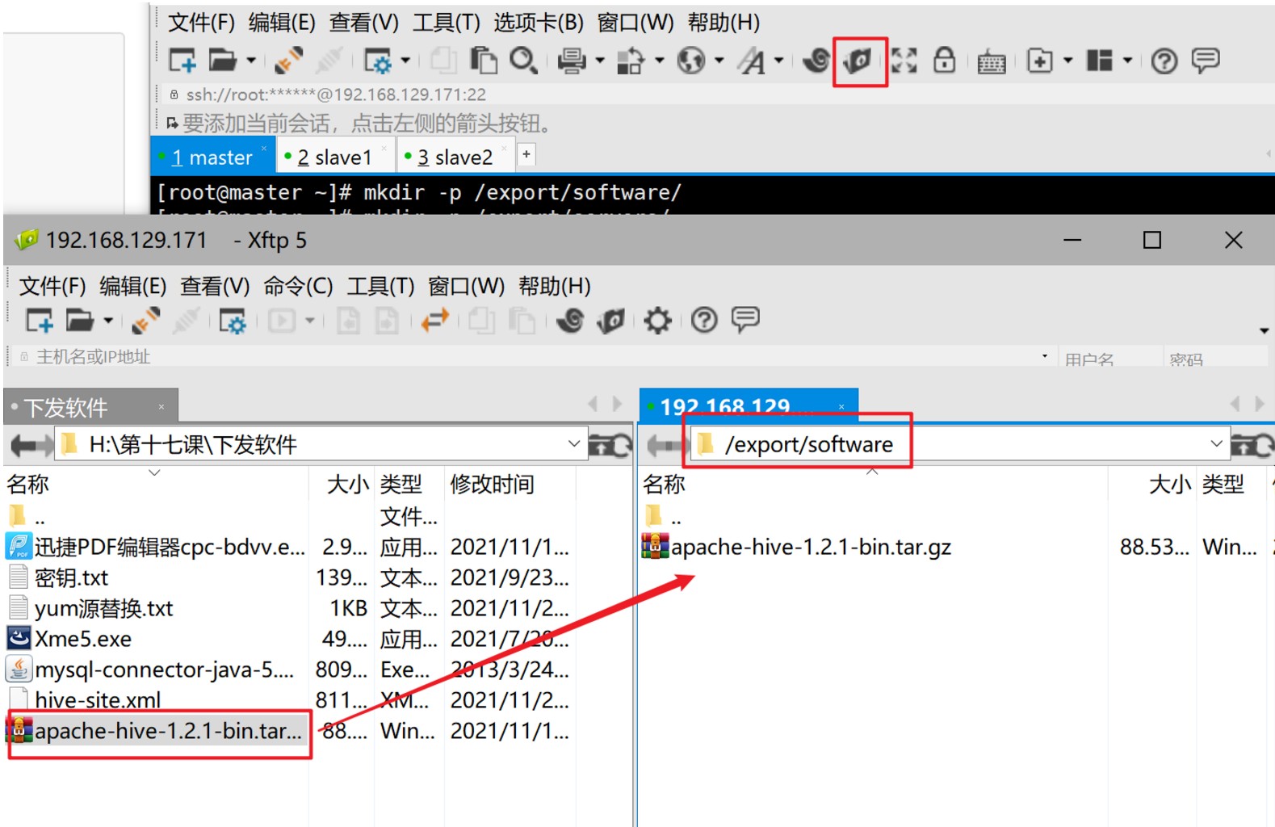
Task: Expand the remote path /export/software dropdown arrow
Action: click(1217, 443)
